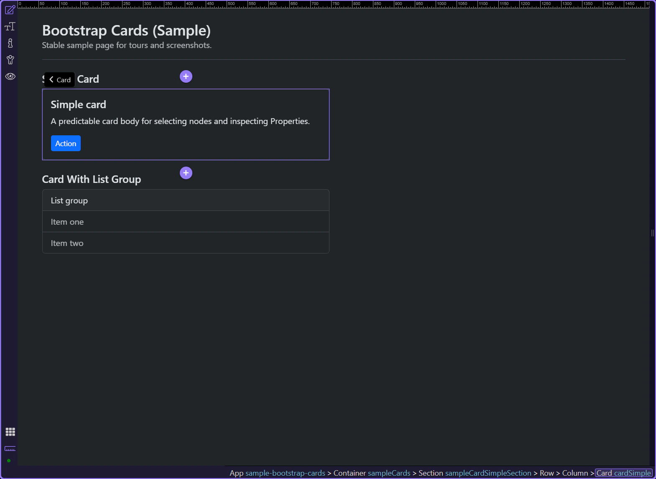Toggle the eye preview icon
656x479 pixels.
coord(10,76)
